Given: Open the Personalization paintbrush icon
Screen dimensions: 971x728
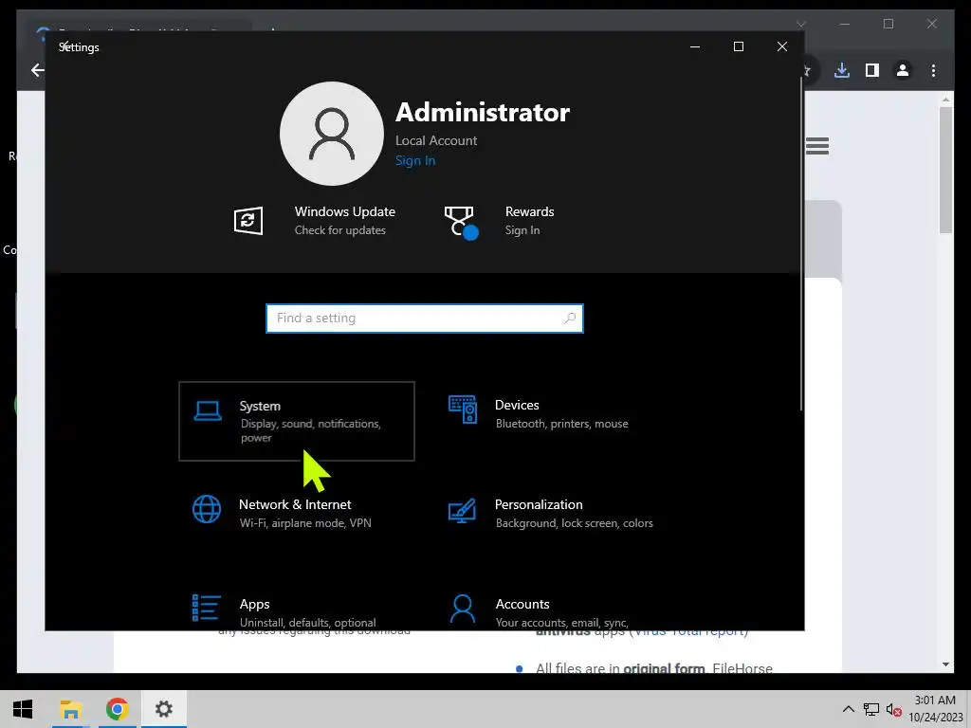Looking at the screenshot, I should click(462, 511).
